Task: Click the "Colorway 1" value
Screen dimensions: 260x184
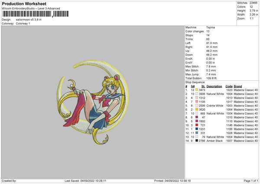Action: click(23, 23)
